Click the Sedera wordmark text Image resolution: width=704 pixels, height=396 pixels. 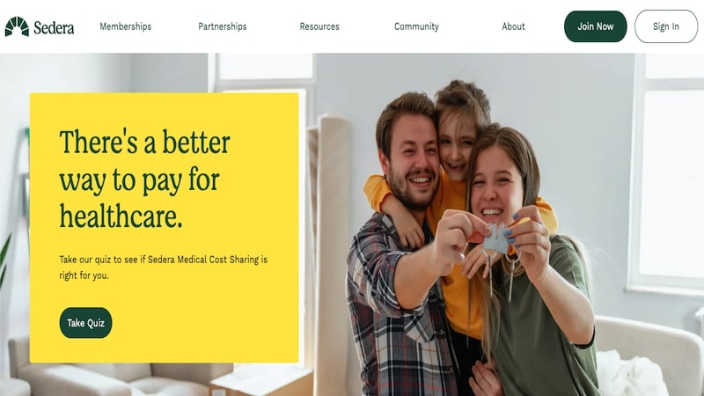point(54,28)
